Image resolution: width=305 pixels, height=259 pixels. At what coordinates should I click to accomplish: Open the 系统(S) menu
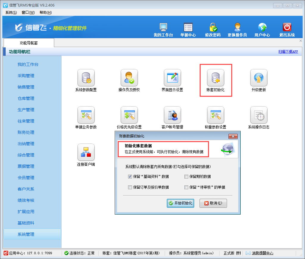[11, 12]
